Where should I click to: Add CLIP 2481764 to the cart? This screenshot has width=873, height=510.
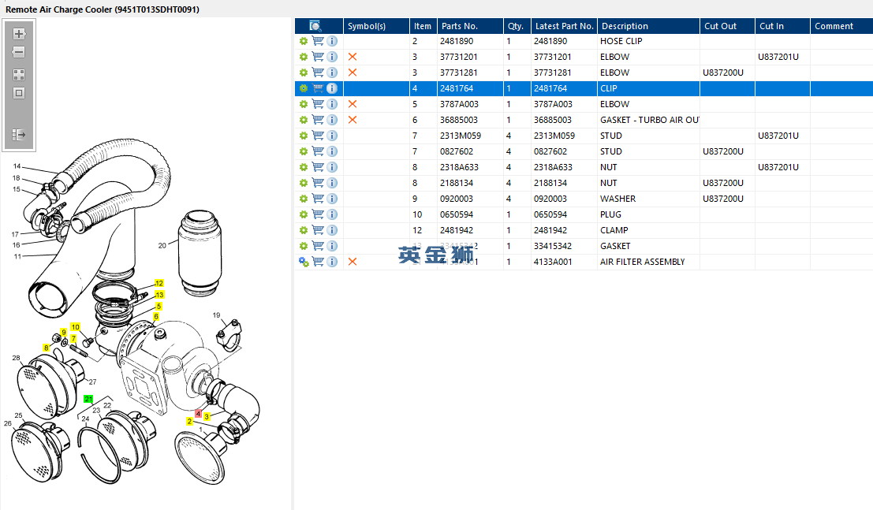coord(318,88)
